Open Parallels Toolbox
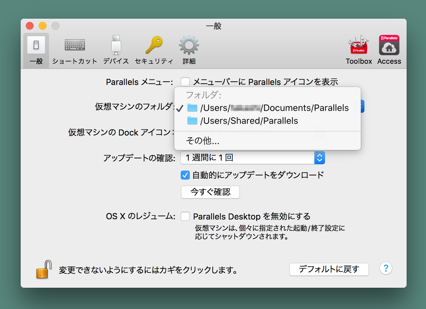This screenshot has width=426, height=309. (x=359, y=50)
